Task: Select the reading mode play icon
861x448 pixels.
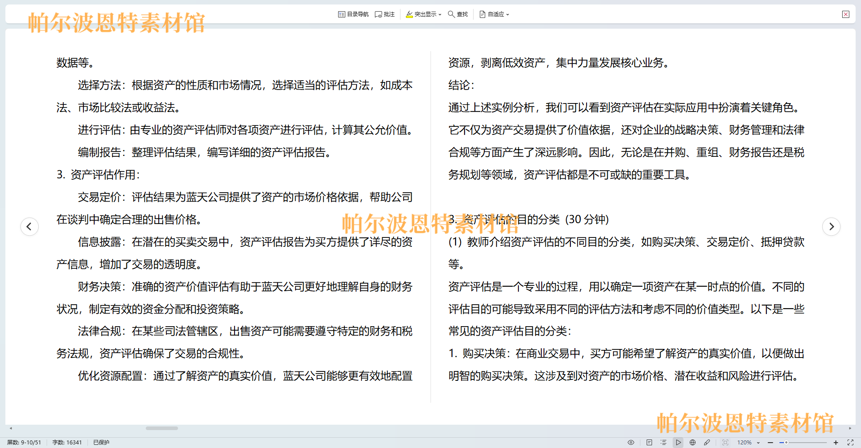Action: [x=678, y=442]
